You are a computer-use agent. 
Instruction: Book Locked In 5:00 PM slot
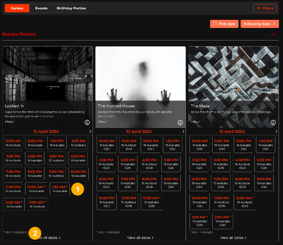click(56, 158)
